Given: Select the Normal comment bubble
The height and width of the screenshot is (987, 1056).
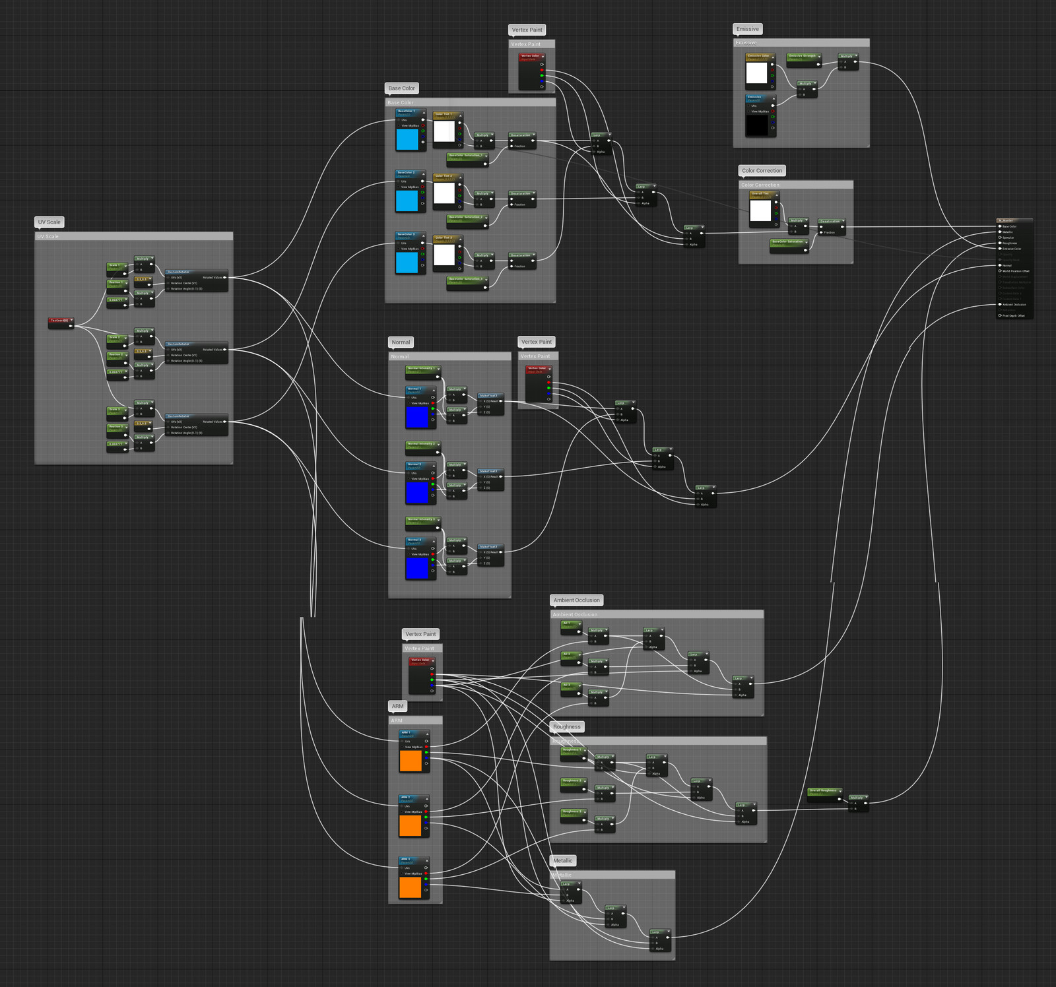Looking at the screenshot, I should point(401,342).
